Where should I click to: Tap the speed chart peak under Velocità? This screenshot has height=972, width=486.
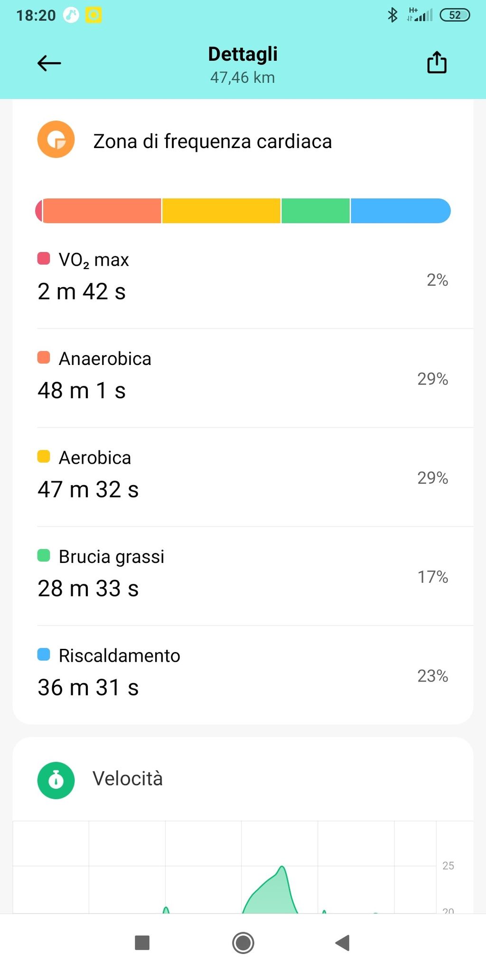pos(282,869)
